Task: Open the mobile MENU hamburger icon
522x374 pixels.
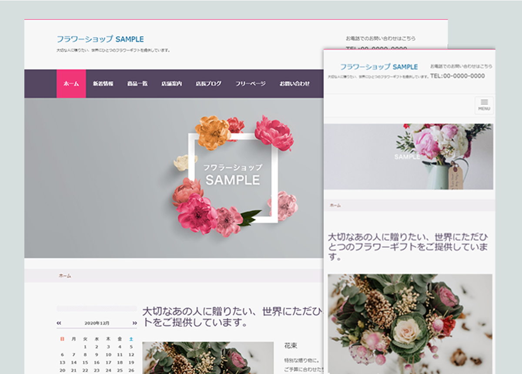Action: pos(484,105)
